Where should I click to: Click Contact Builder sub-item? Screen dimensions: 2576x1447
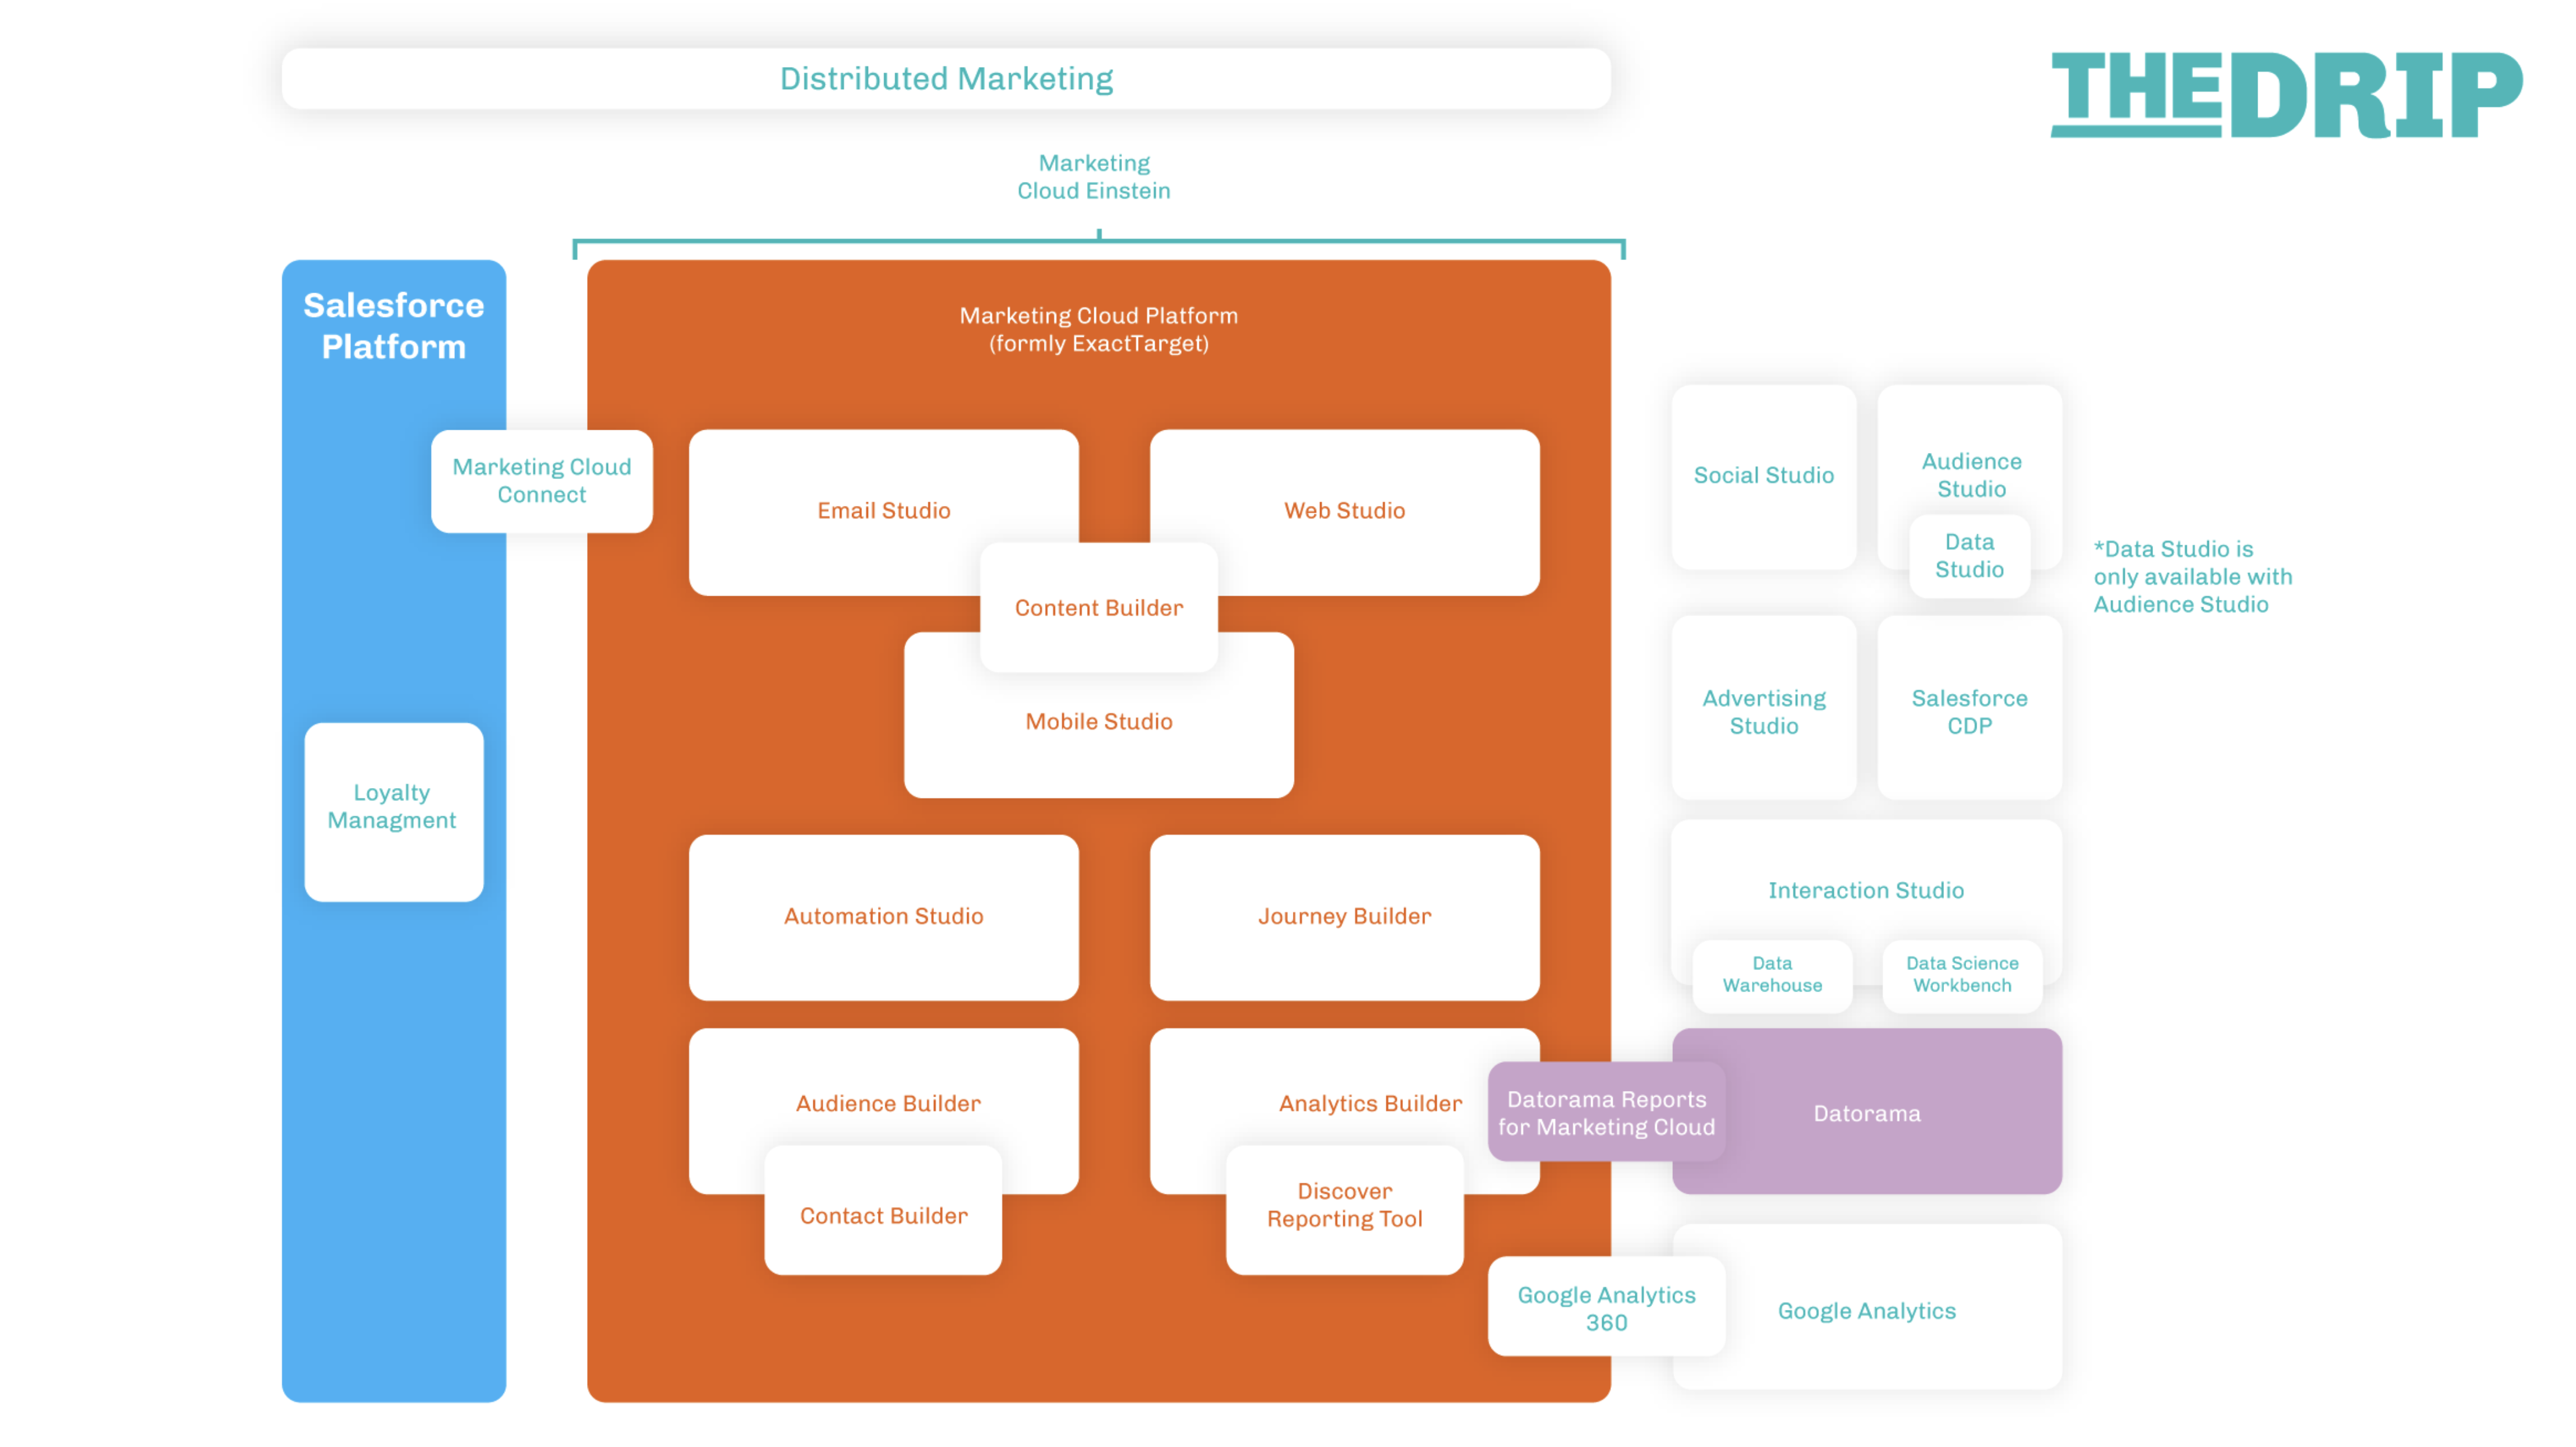(883, 1215)
